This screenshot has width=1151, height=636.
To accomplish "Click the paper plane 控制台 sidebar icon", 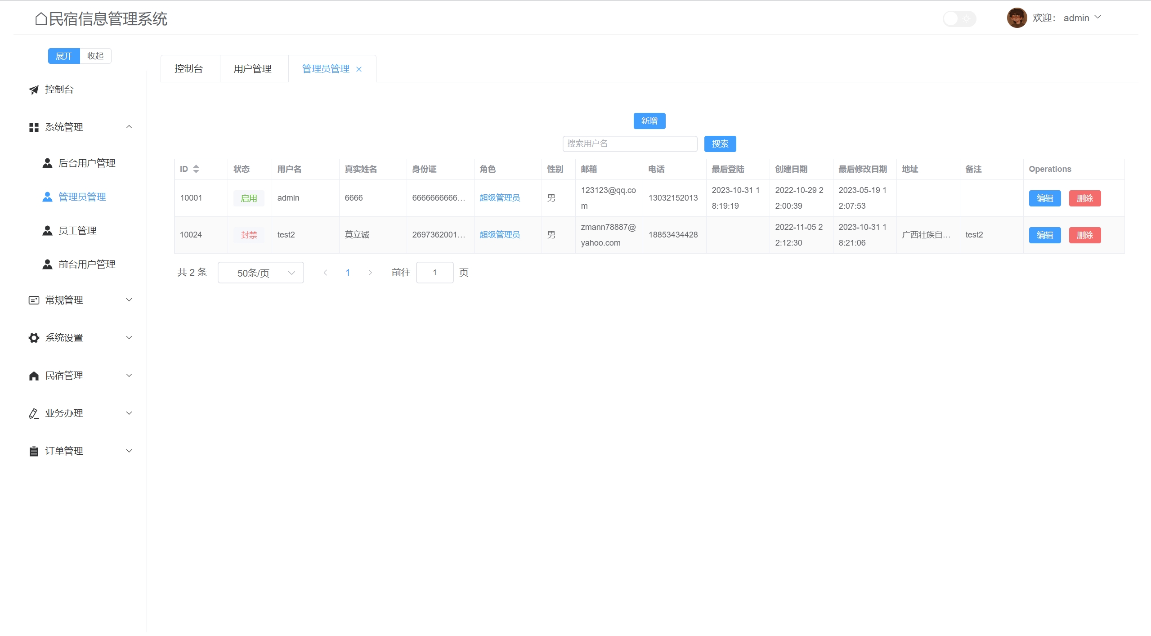I will (x=34, y=90).
